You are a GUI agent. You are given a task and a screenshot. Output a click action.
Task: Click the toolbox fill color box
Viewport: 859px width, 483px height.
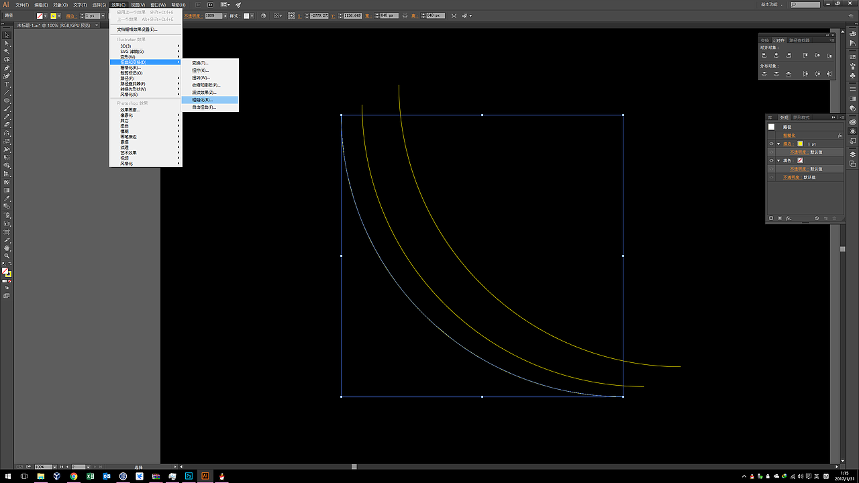(5, 271)
